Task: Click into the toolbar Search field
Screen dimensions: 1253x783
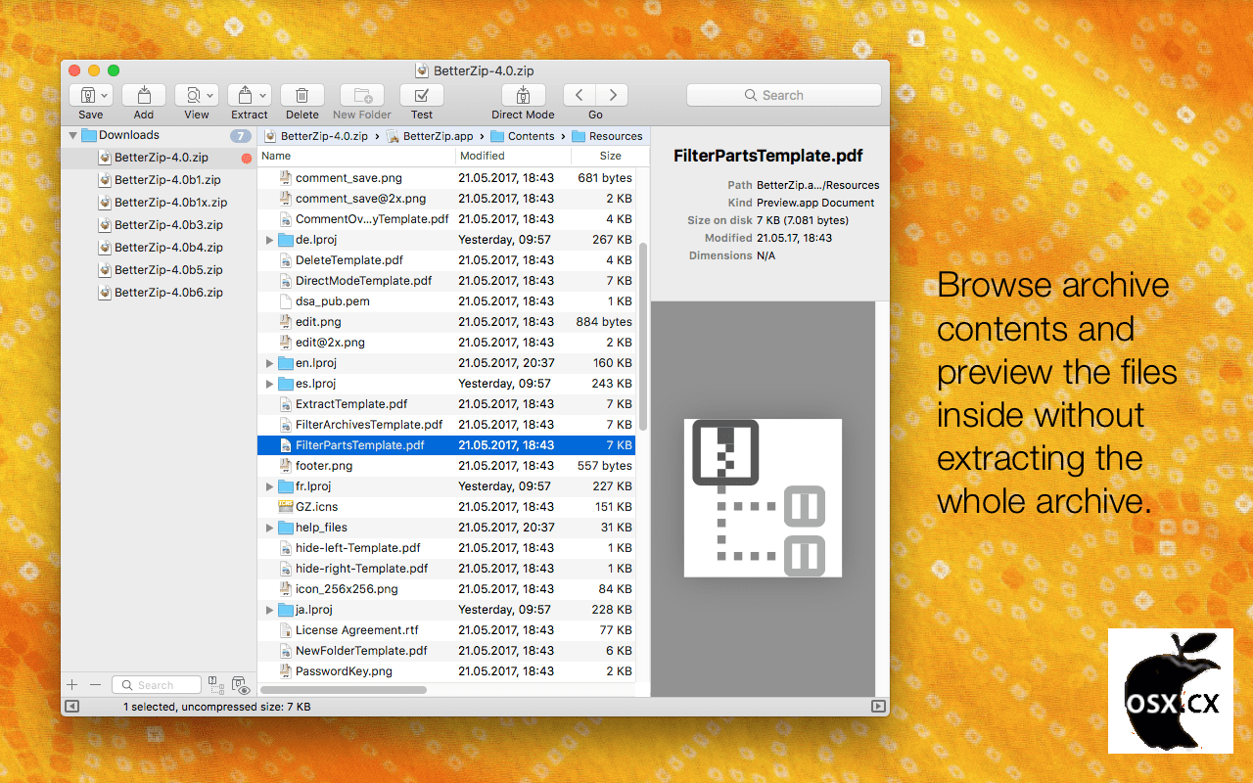Action: [783, 95]
